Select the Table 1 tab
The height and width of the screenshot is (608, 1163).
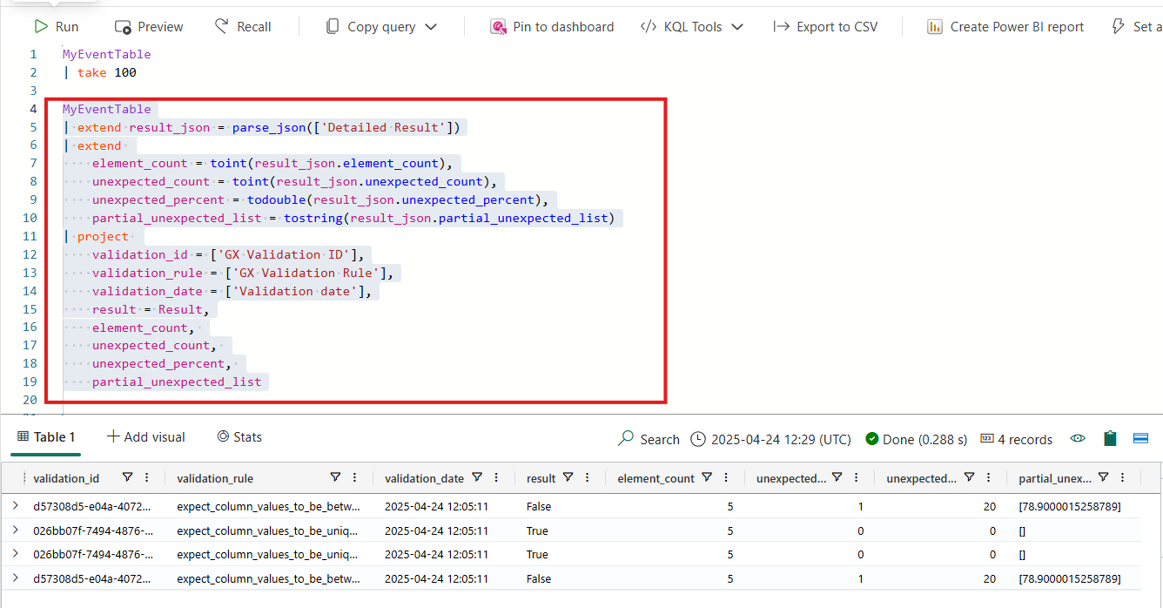coord(46,437)
